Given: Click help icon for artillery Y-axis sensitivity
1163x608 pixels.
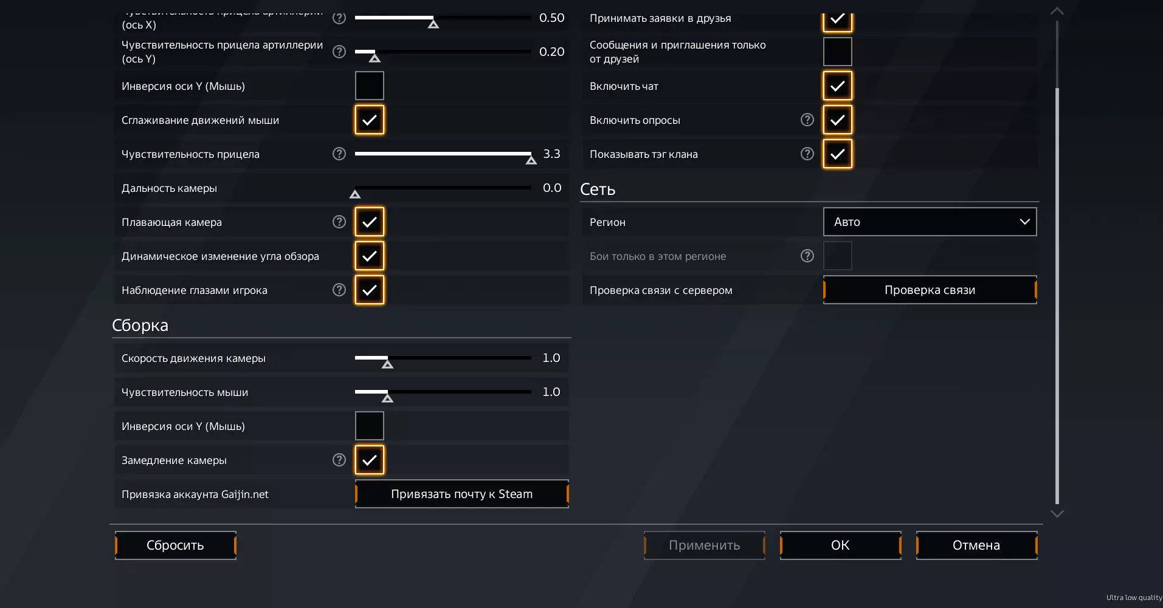Looking at the screenshot, I should (x=339, y=52).
